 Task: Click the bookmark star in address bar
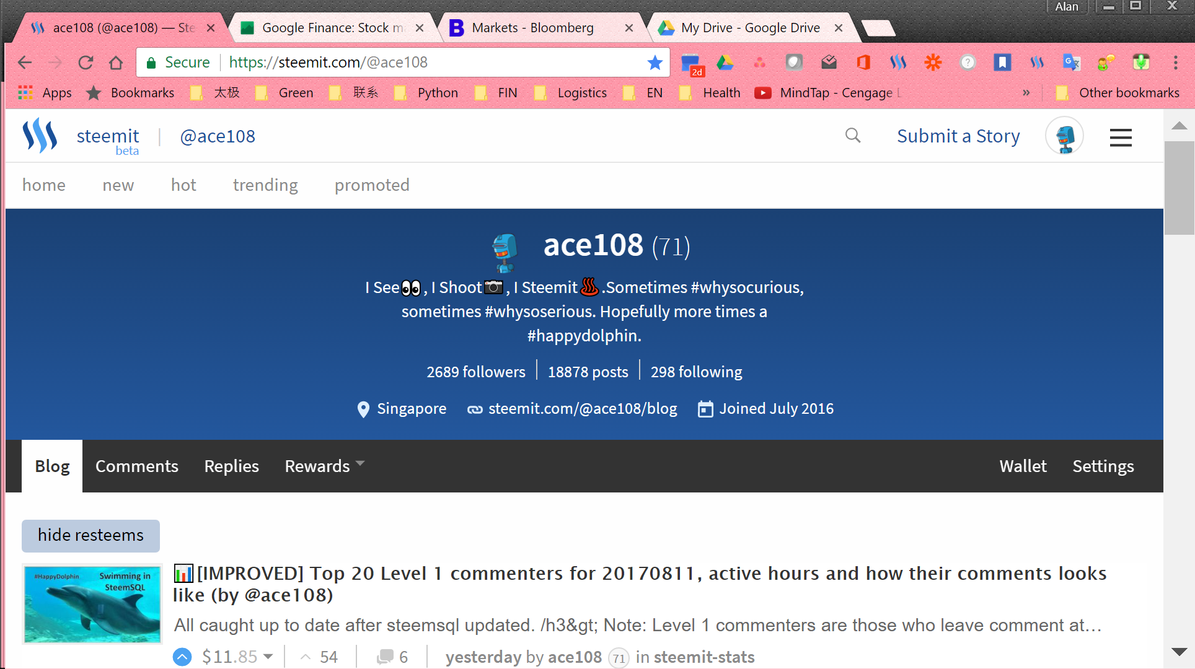(x=655, y=63)
